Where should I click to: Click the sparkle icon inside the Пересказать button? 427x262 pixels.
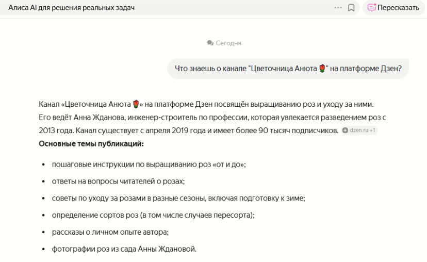click(x=372, y=7)
